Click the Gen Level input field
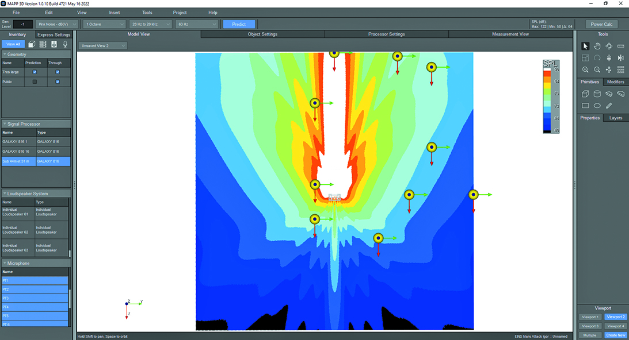 pyautogui.click(x=22, y=25)
